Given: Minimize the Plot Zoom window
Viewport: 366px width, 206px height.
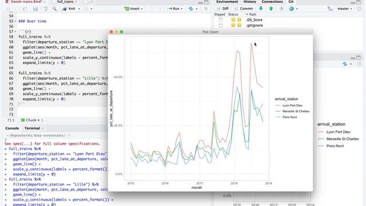Looking at the screenshot, I should tap(117, 32).
